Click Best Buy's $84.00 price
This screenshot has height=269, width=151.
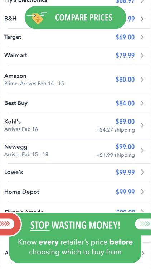pyautogui.click(x=125, y=103)
